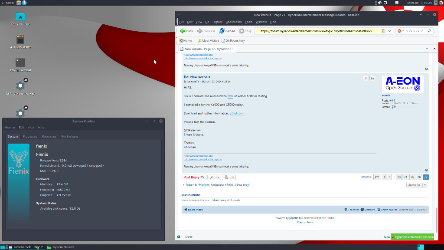Click the browser launcher in top panel

click(x=24, y=3)
